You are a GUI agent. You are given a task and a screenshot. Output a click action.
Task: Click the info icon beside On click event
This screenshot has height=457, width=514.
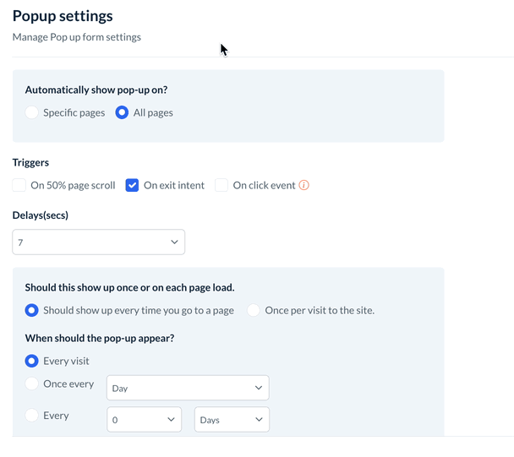click(x=304, y=186)
